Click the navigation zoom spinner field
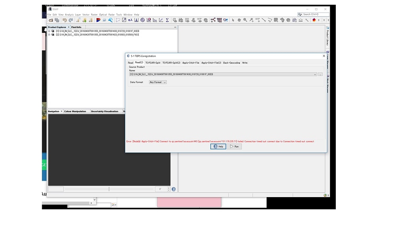The image size is (404, 227). [x=162, y=189]
